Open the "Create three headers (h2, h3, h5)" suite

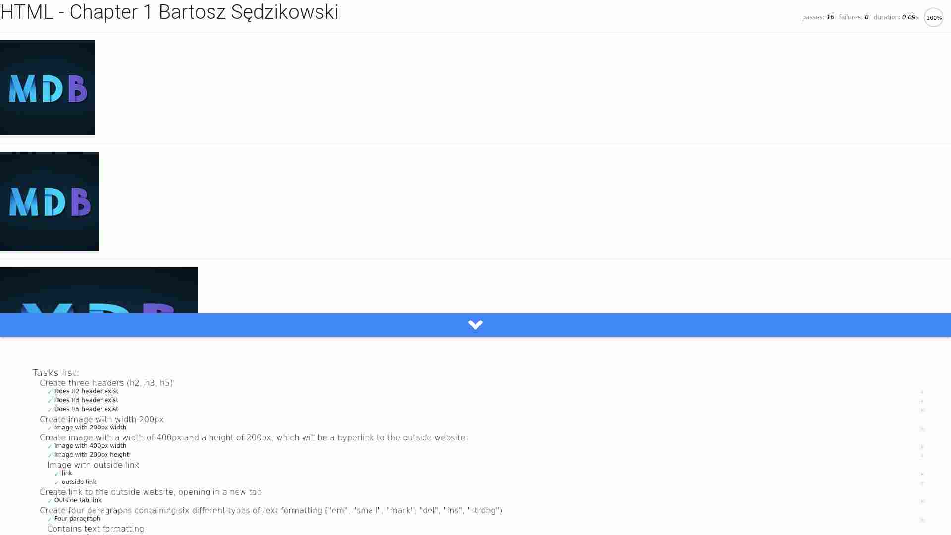pyautogui.click(x=106, y=383)
